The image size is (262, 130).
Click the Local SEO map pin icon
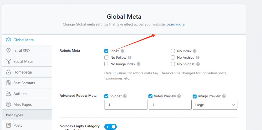(8, 51)
